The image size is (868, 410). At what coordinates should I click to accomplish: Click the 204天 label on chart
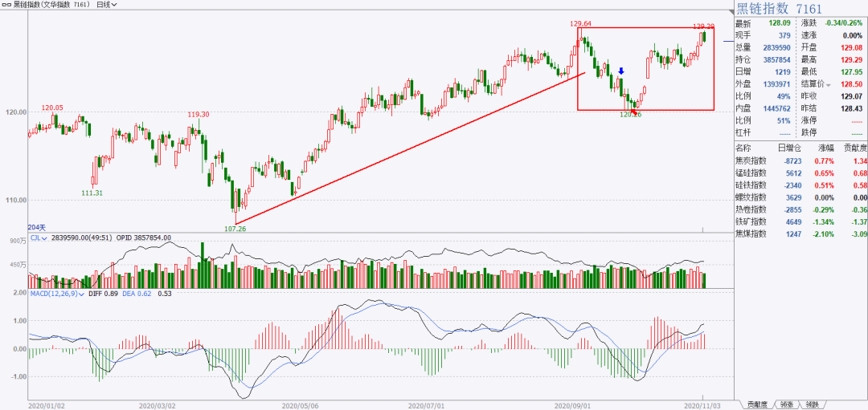(x=36, y=227)
